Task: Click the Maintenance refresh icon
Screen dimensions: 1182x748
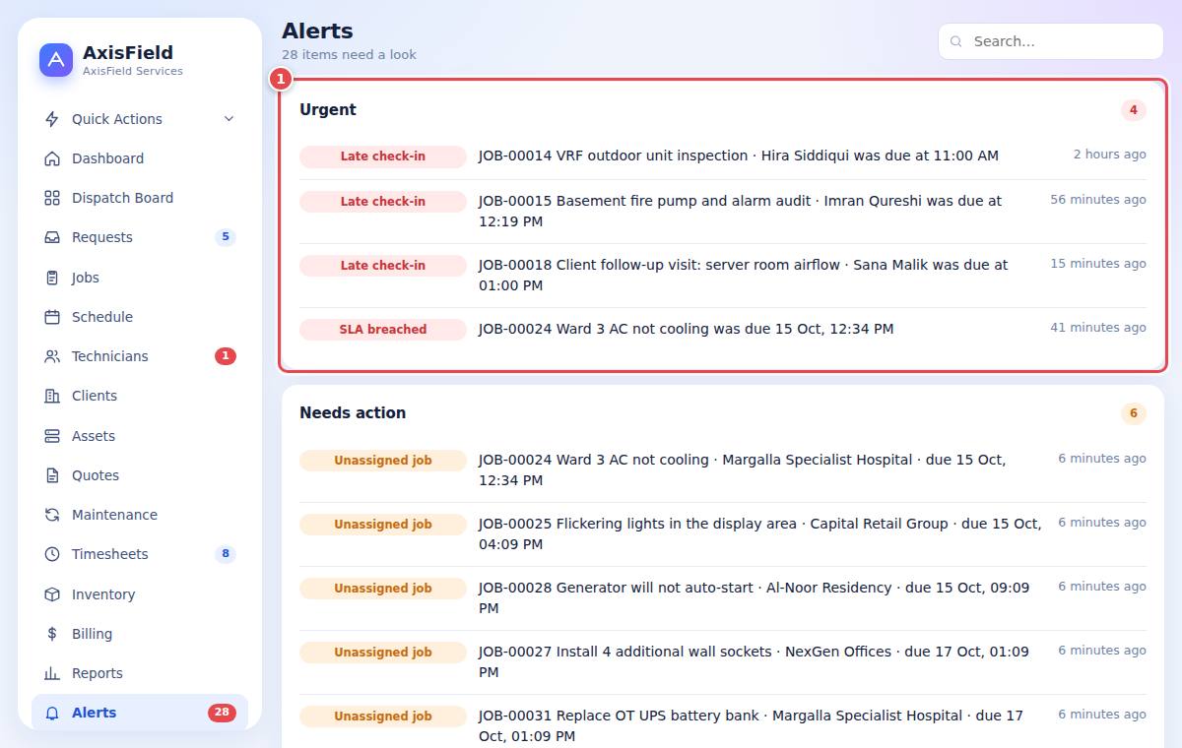Action: (x=52, y=515)
